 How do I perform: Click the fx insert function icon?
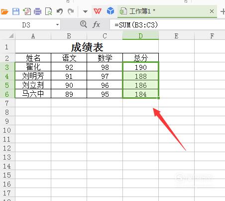(96, 25)
